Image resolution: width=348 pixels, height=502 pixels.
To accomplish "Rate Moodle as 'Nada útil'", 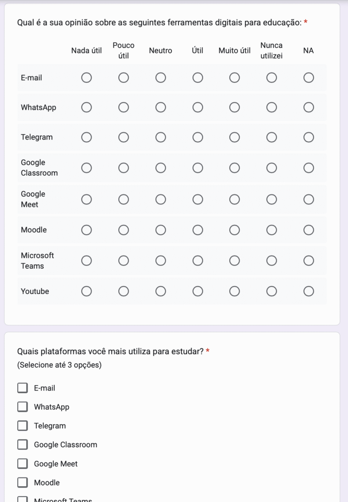I will [87, 230].
